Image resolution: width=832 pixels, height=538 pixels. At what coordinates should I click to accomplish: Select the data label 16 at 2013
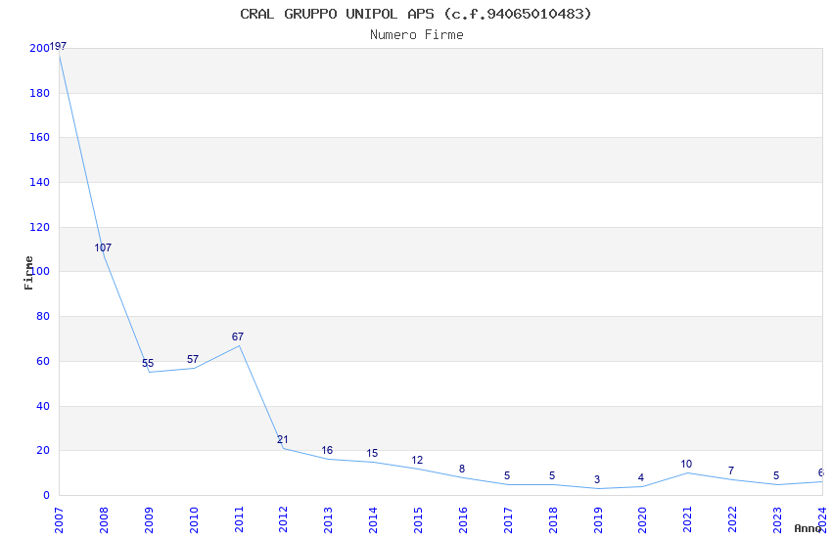(327, 450)
